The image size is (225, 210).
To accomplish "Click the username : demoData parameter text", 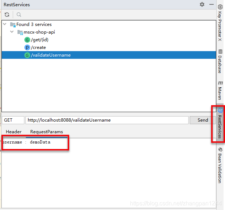I will (27, 142).
